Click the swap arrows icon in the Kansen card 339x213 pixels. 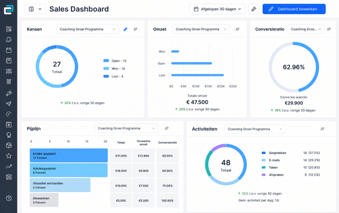coord(136,29)
